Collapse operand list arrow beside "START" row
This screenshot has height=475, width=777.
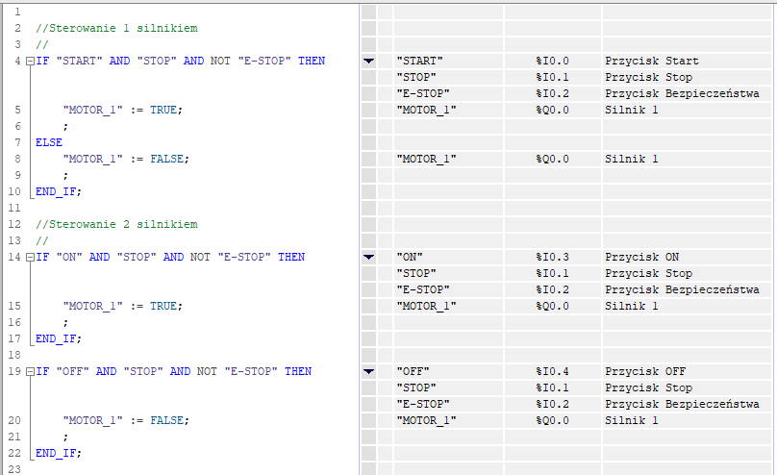click(368, 62)
